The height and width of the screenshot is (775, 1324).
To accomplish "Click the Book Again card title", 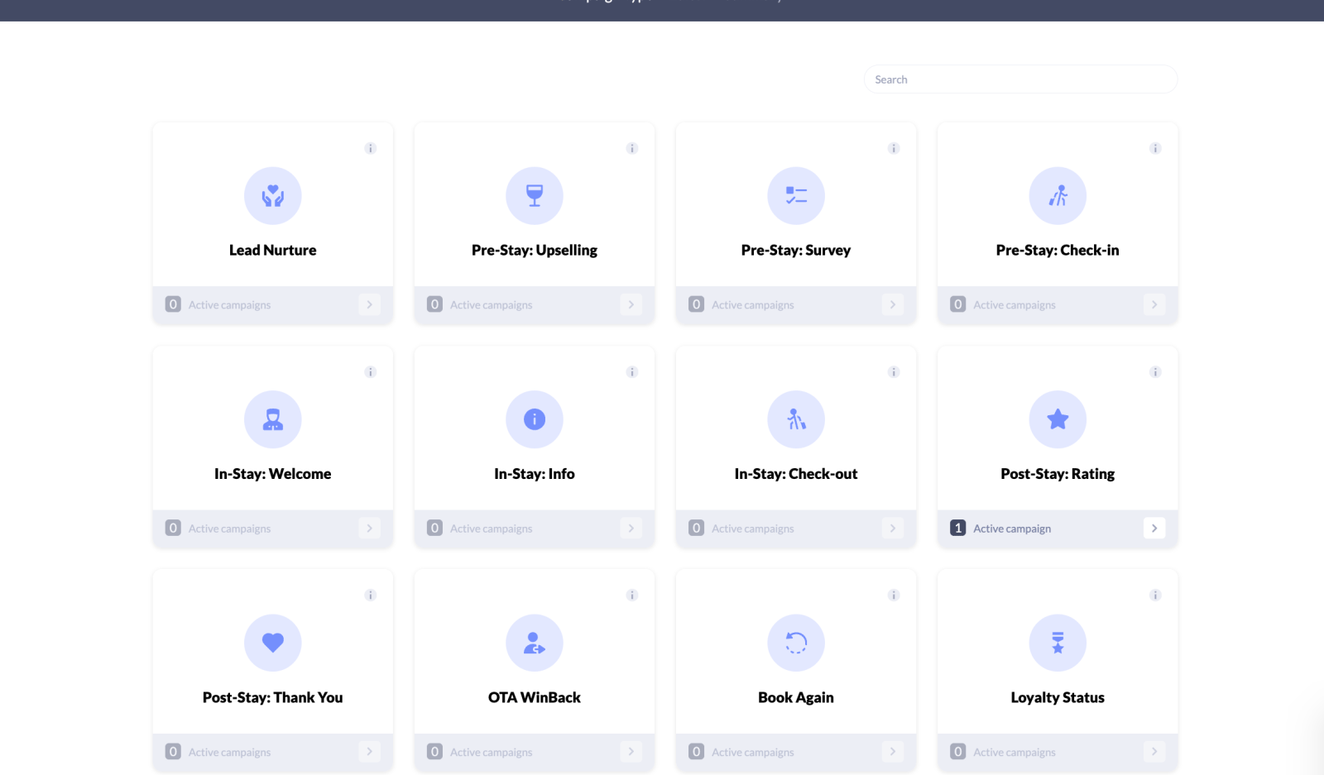I will pos(796,697).
